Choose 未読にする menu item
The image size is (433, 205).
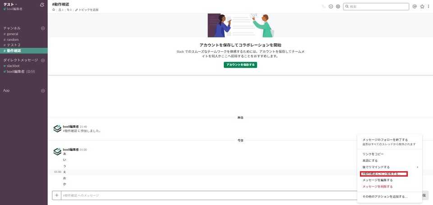[389, 160]
